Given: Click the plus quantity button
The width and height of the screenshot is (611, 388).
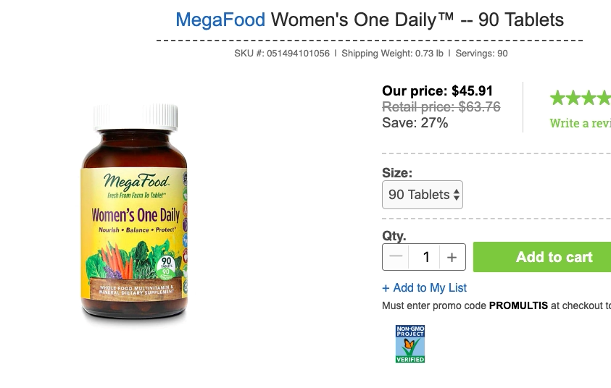Looking at the screenshot, I should (452, 257).
